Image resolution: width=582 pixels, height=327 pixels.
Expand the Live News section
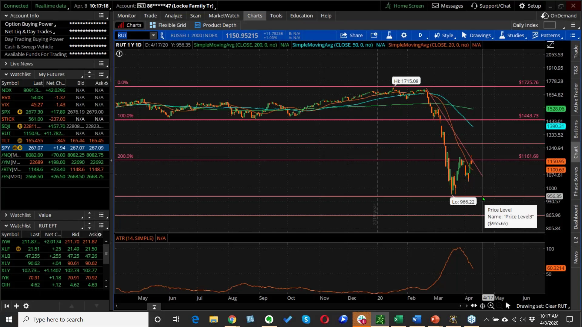(x=6, y=64)
